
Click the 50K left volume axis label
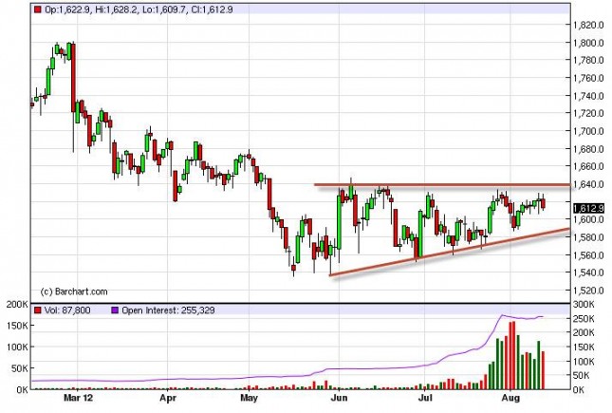pos(20,368)
